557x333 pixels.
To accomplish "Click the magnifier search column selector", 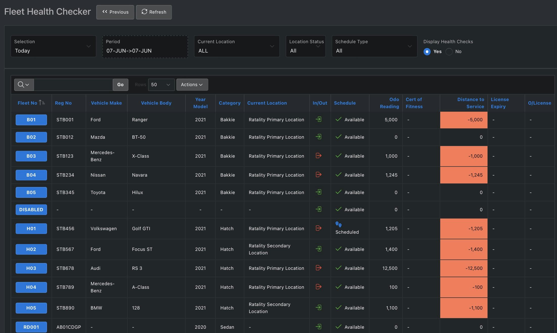I will point(24,85).
